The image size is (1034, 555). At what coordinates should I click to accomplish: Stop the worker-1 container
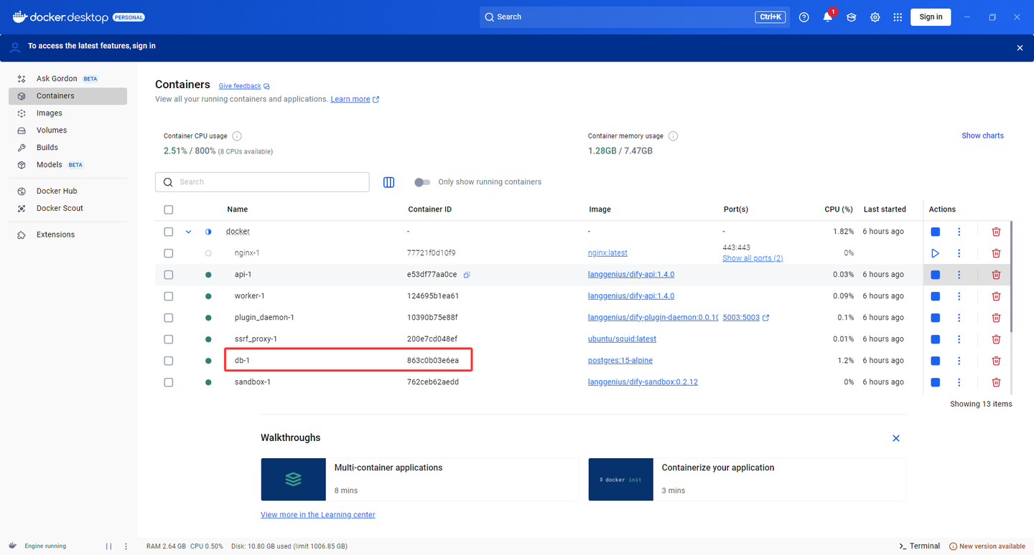(x=935, y=296)
